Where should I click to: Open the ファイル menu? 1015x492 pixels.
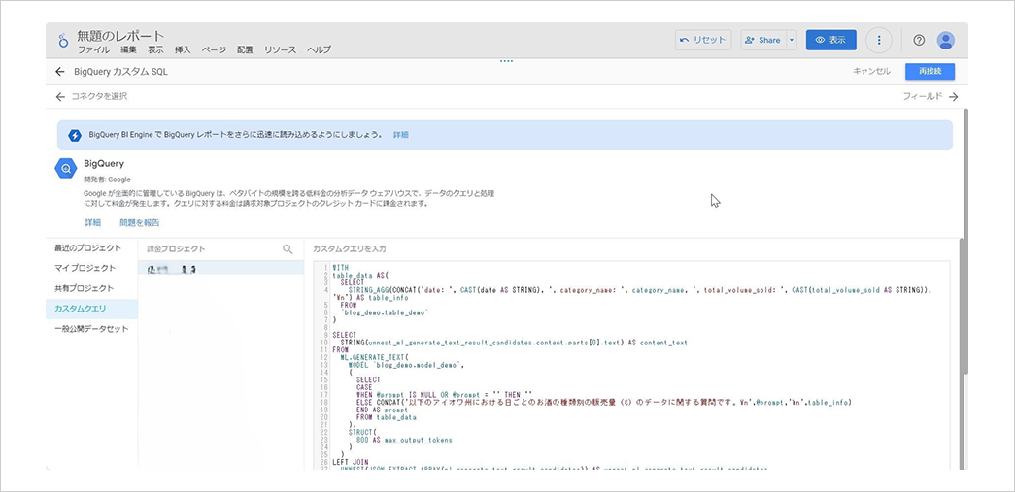coord(93,49)
